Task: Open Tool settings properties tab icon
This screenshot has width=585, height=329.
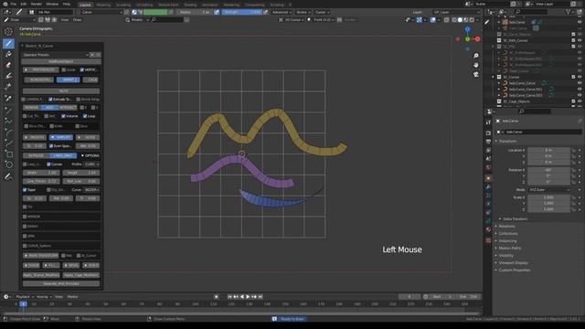Action: click(x=488, y=122)
